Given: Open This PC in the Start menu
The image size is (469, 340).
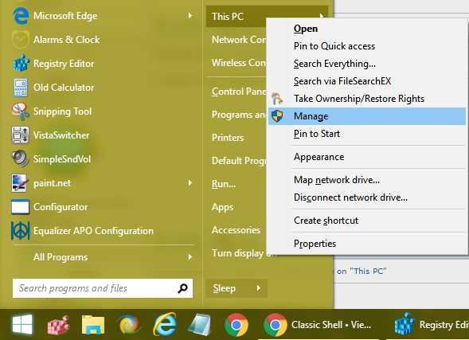Looking at the screenshot, I should (236, 16).
